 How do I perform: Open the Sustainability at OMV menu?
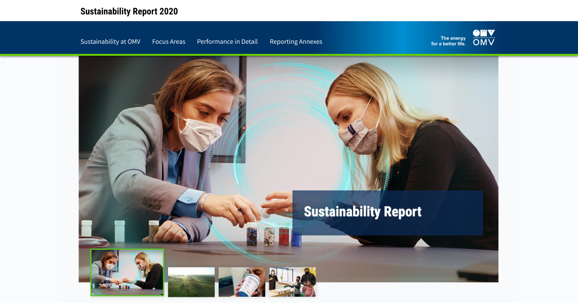point(110,42)
